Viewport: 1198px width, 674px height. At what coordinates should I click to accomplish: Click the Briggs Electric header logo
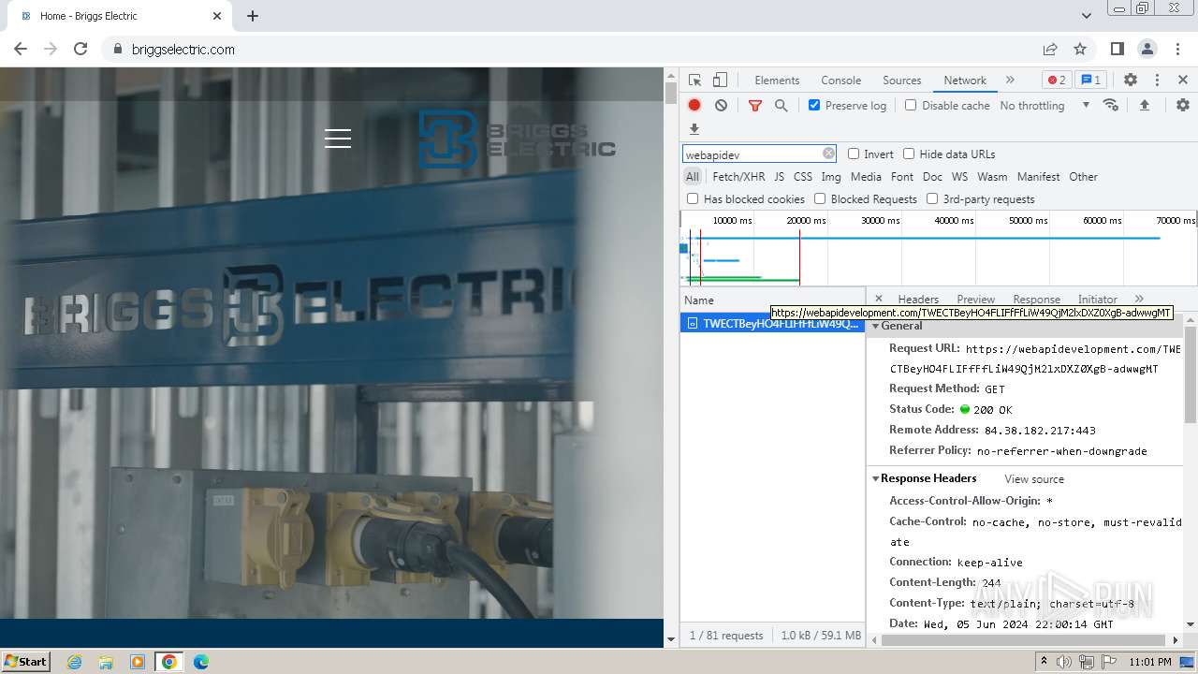[517, 139]
